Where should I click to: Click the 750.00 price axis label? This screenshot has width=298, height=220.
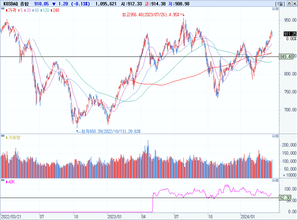tap(290, 92)
